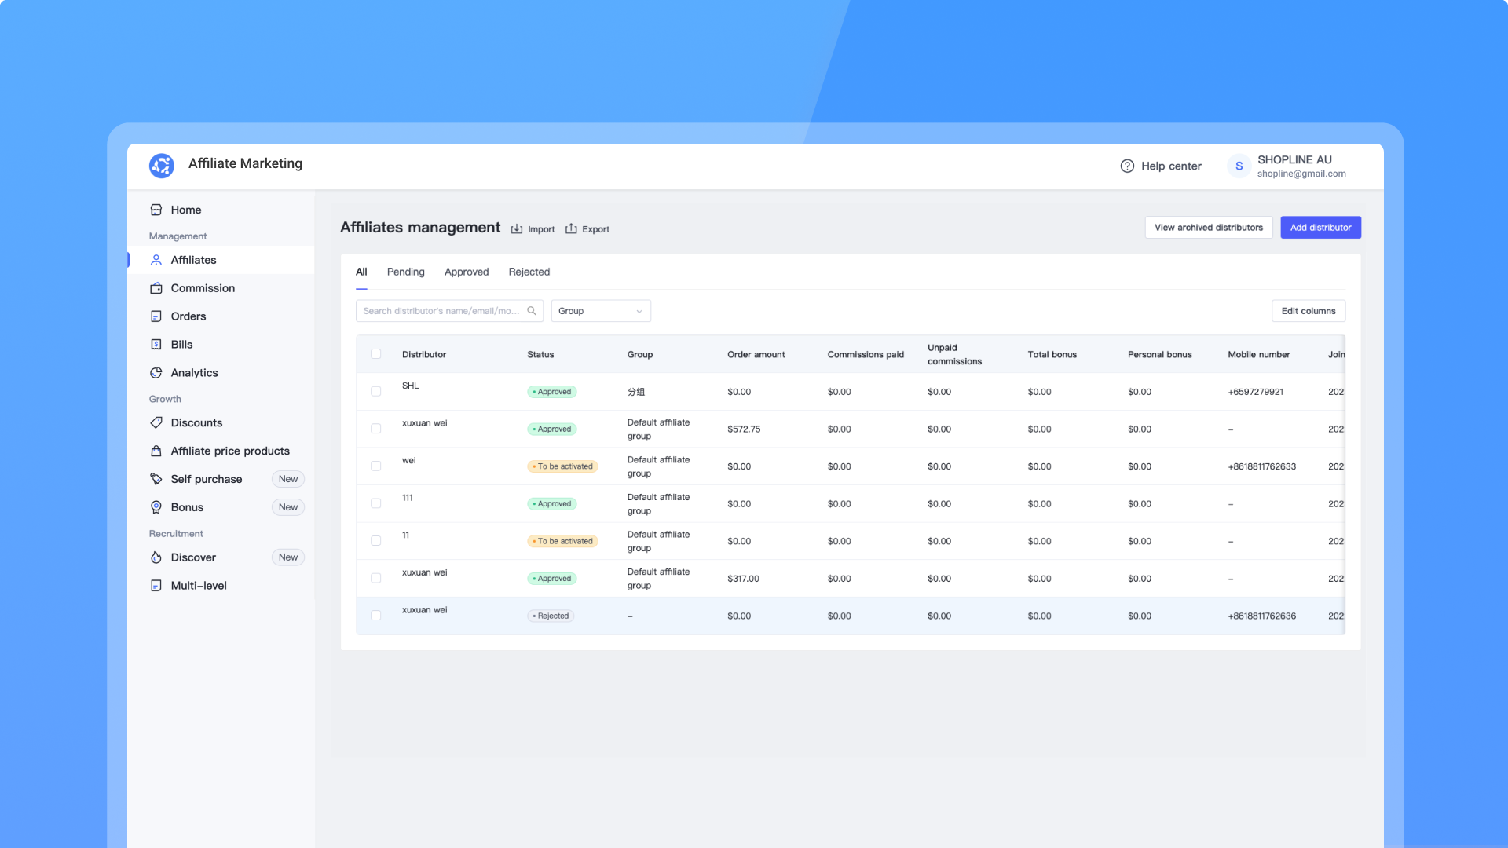This screenshot has width=1508, height=848.
Task: Click the Add distributor button
Action: [x=1320, y=228]
